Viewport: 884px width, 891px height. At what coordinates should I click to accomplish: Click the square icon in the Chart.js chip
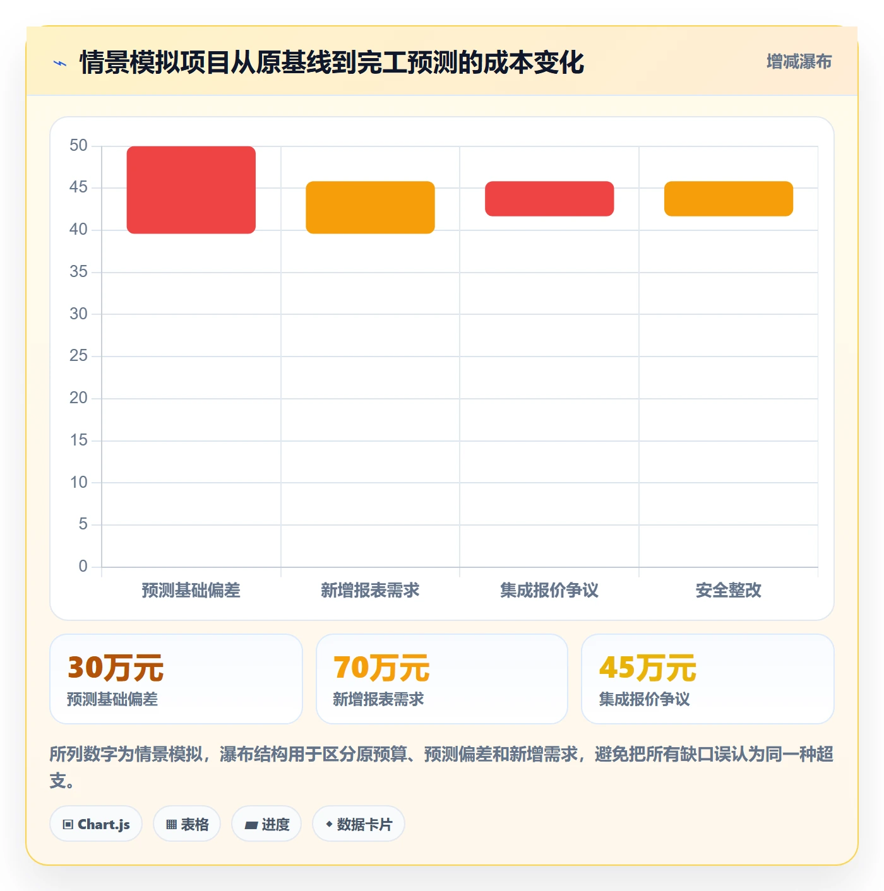tap(68, 825)
